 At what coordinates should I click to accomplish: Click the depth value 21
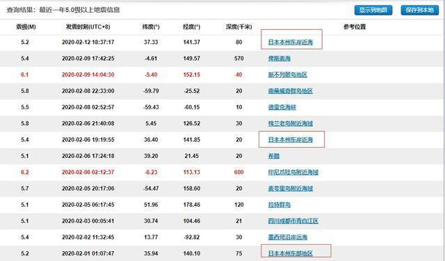239,221
